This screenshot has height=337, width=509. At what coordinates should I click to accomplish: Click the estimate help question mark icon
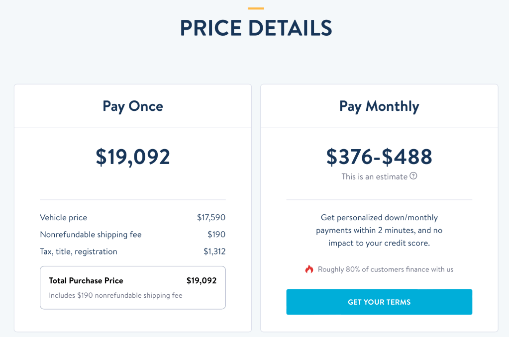(x=413, y=176)
